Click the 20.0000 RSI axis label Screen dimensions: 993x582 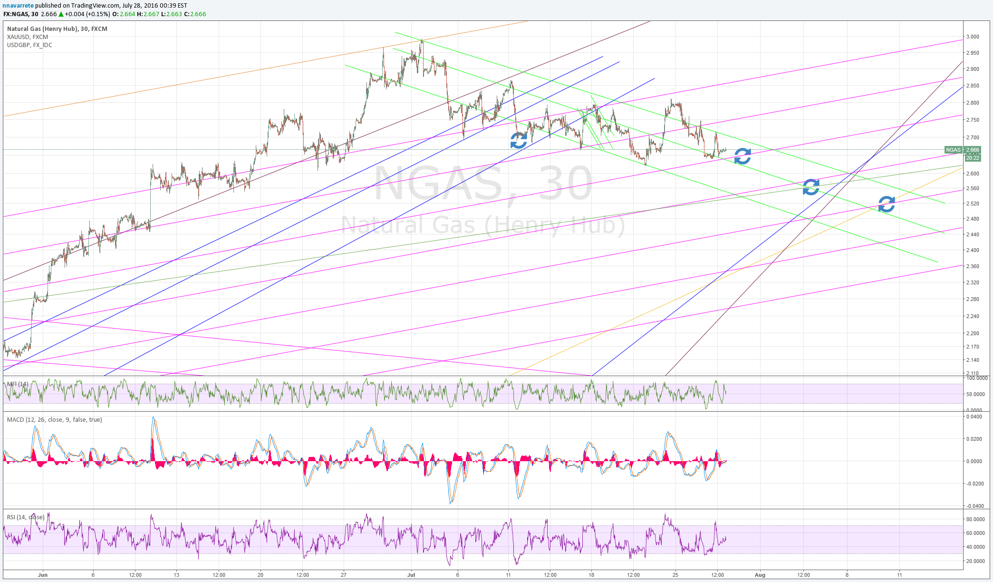(x=976, y=561)
